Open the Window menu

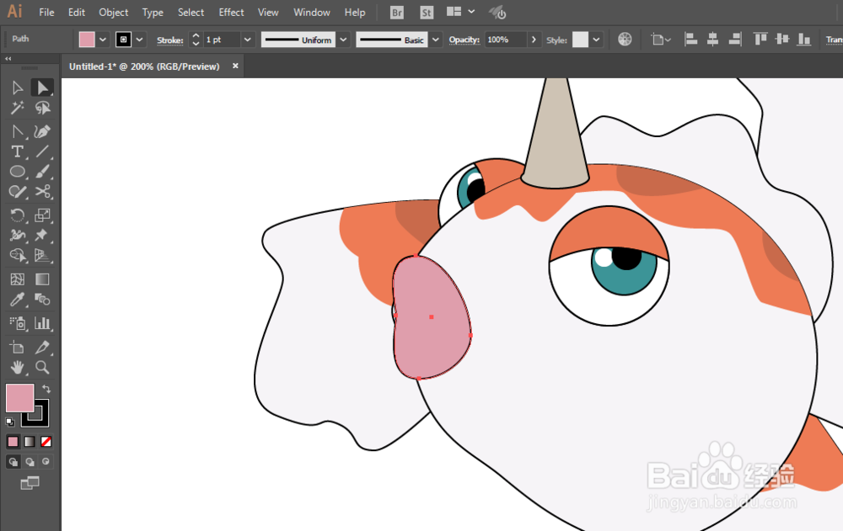tap(312, 13)
